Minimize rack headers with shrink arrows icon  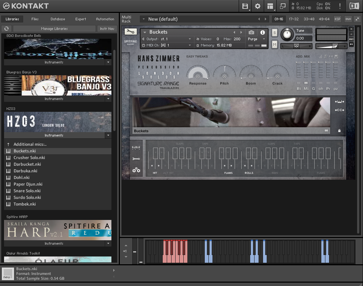[357, 19]
